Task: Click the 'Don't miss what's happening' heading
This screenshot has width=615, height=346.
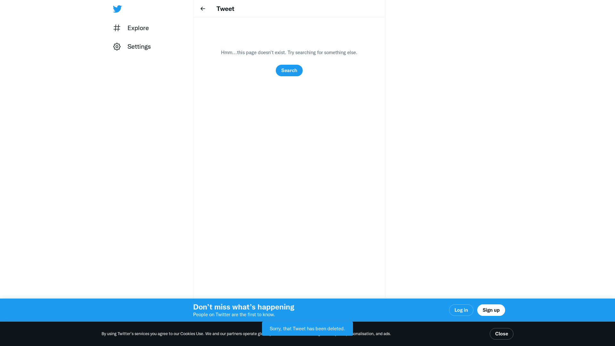Action: [x=243, y=307]
